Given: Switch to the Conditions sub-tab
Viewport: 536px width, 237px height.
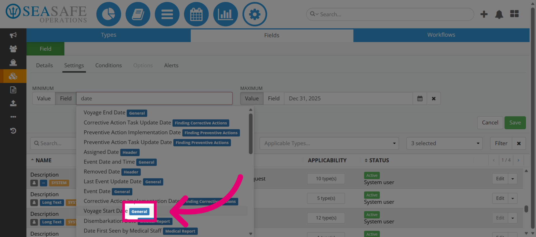Looking at the screenshot, I should coord(109,65).
